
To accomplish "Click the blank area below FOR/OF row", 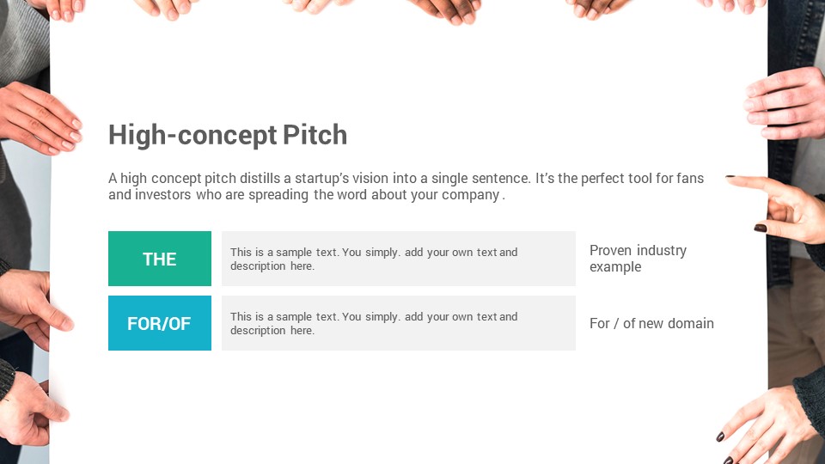I will [x=408, y=405].
